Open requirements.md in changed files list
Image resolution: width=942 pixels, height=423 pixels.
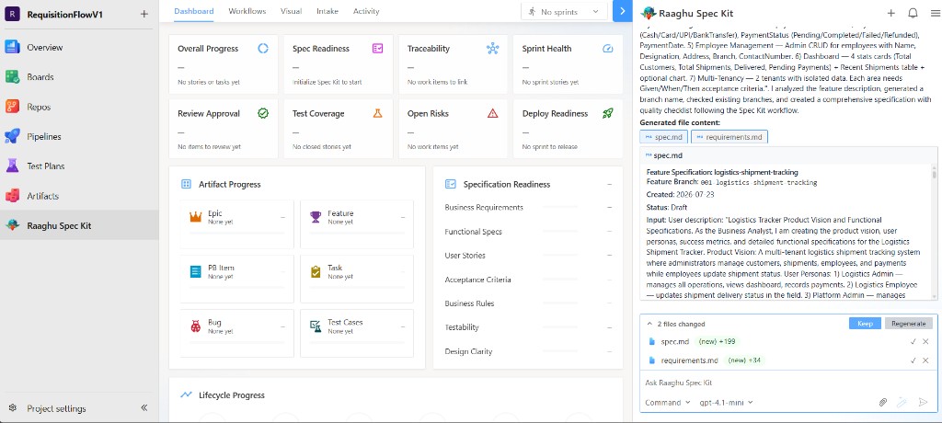click(x=689, y=360)
